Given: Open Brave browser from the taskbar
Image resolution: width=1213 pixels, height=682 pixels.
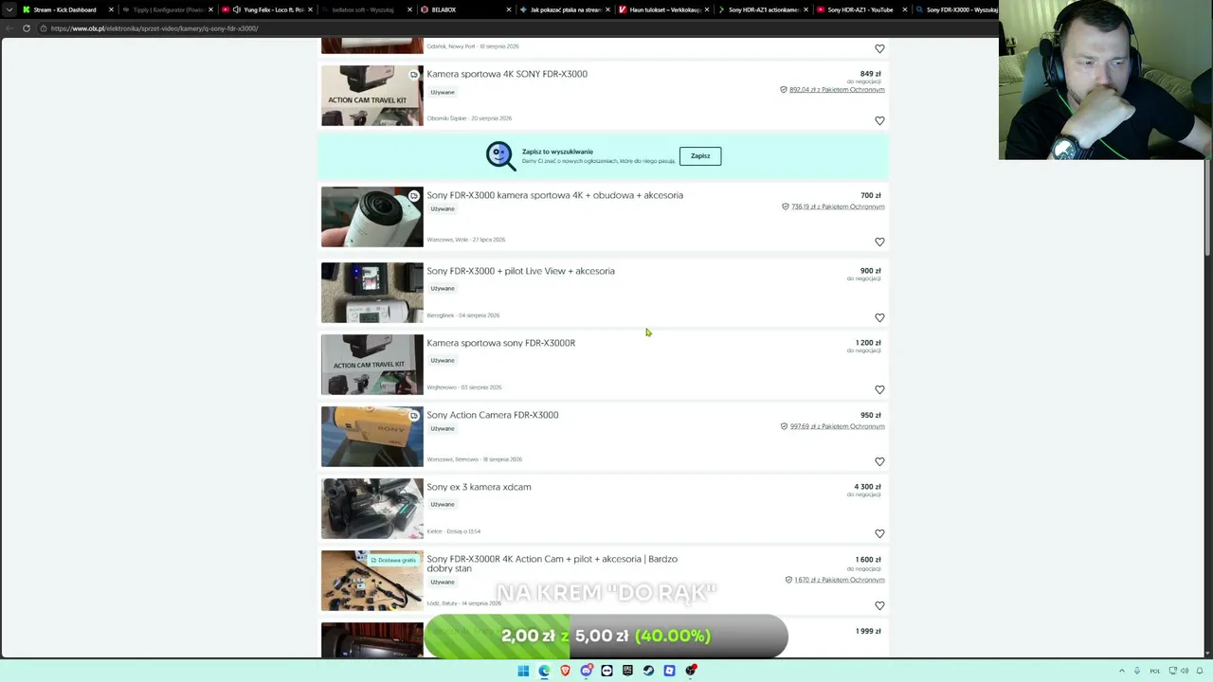Looking at the screenshot, I should [x=565, y=671].
